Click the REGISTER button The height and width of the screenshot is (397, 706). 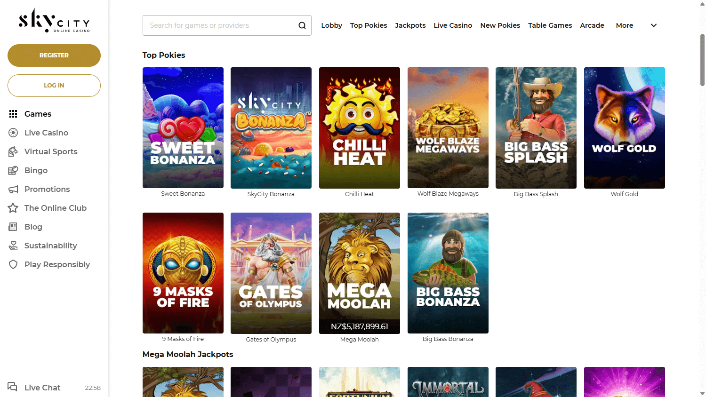[54, 55]
